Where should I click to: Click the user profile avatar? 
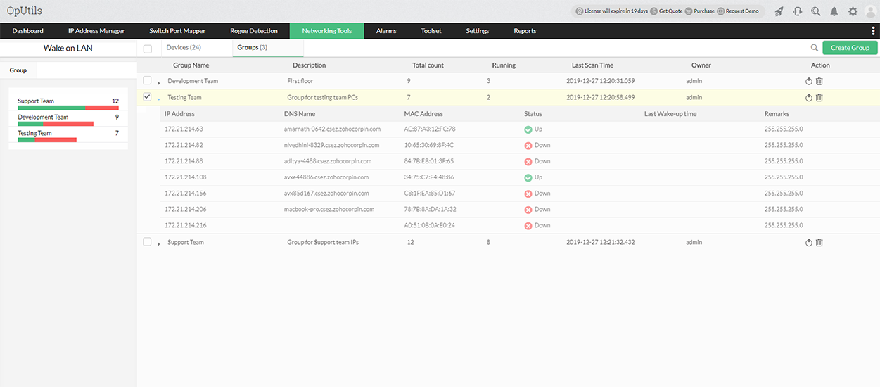point(870,11)
